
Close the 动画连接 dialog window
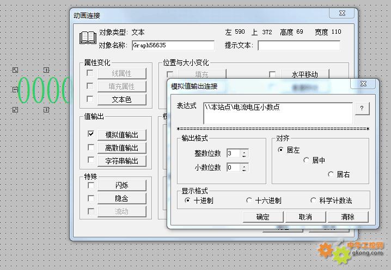(x=341, y=14)
